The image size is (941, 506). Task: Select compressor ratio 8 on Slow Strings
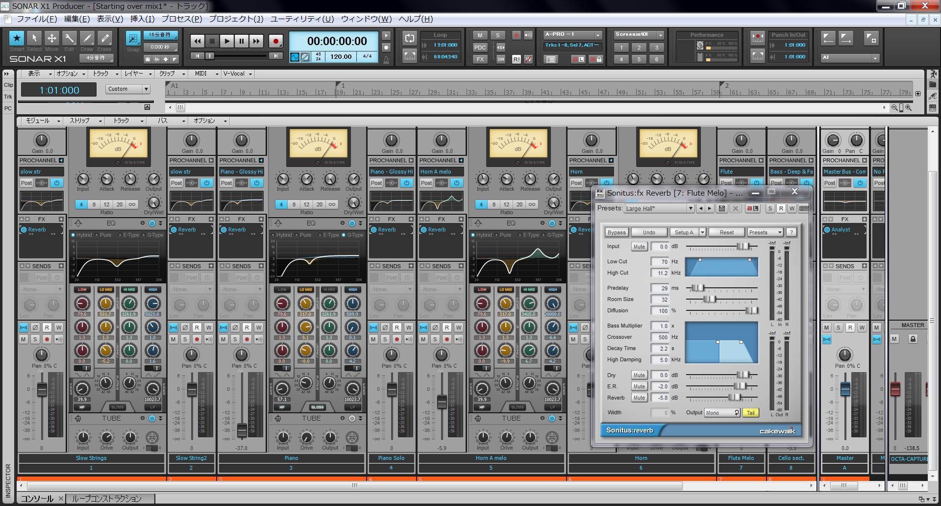click(94, 204)
